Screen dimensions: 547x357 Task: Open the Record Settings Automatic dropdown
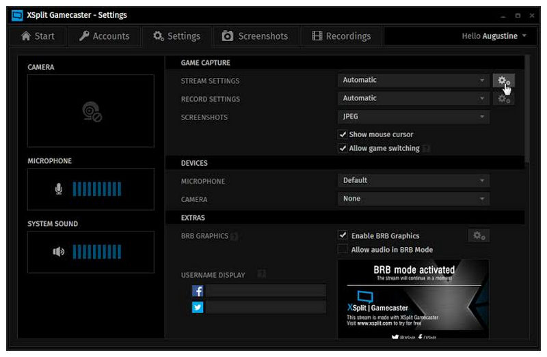[x=414, y=98]
